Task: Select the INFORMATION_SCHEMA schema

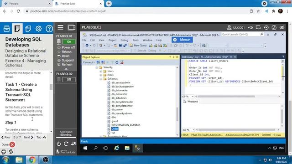Action: 126,125
